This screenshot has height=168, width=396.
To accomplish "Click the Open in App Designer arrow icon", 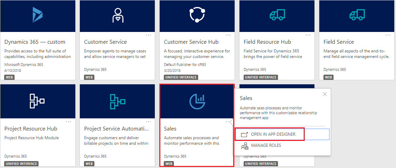I will (x=244, y=135).
